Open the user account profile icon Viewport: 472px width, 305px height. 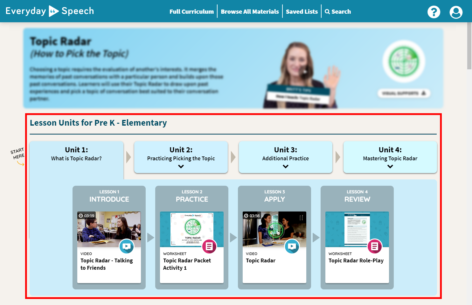click(x=456, y=12)
